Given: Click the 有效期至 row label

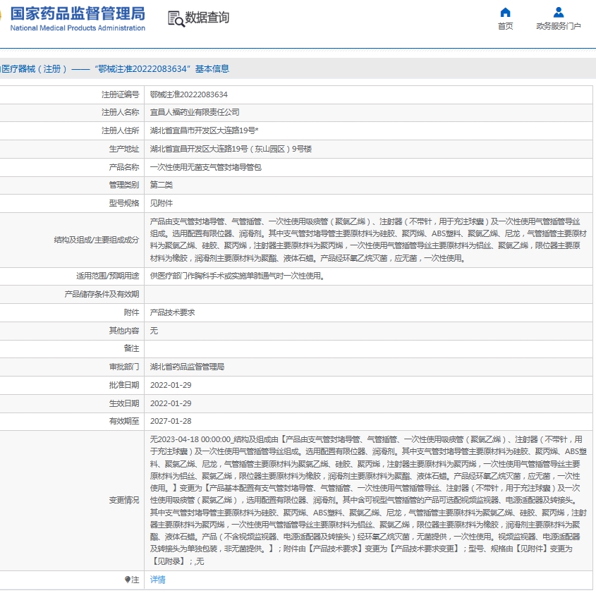Looking at the screenshot, I should tap(124, 421).
